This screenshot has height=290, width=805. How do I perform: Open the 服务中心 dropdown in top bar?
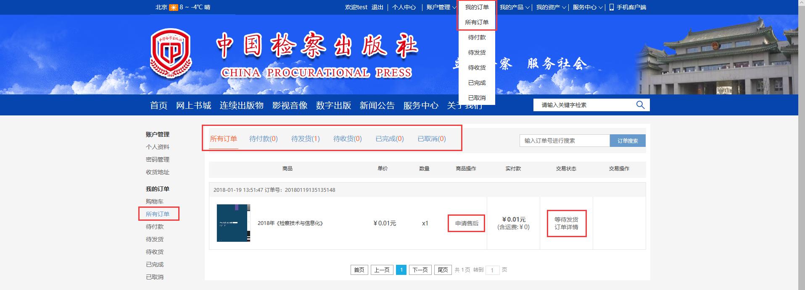pos(588,7)
